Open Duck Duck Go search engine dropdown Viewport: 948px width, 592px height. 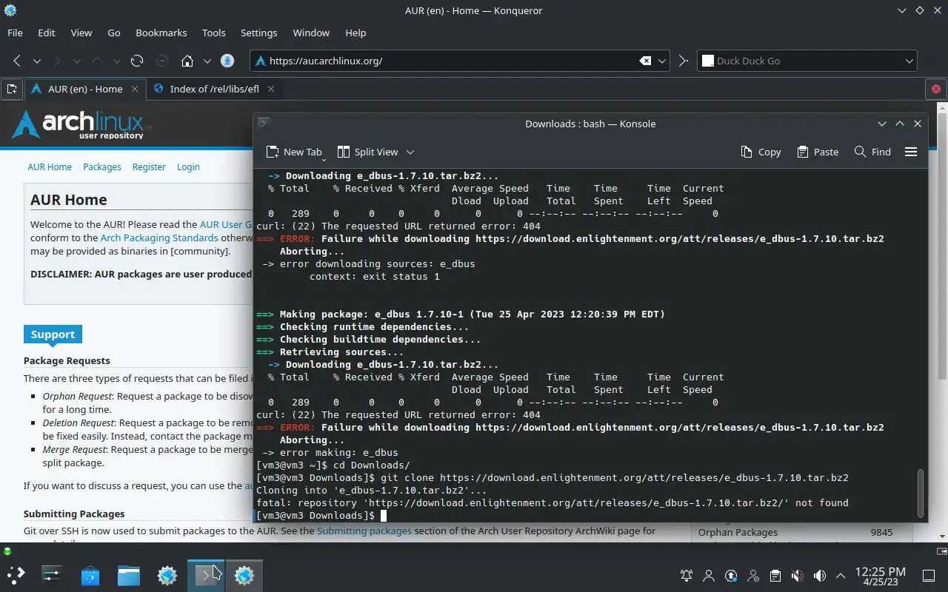coord(909,61)
